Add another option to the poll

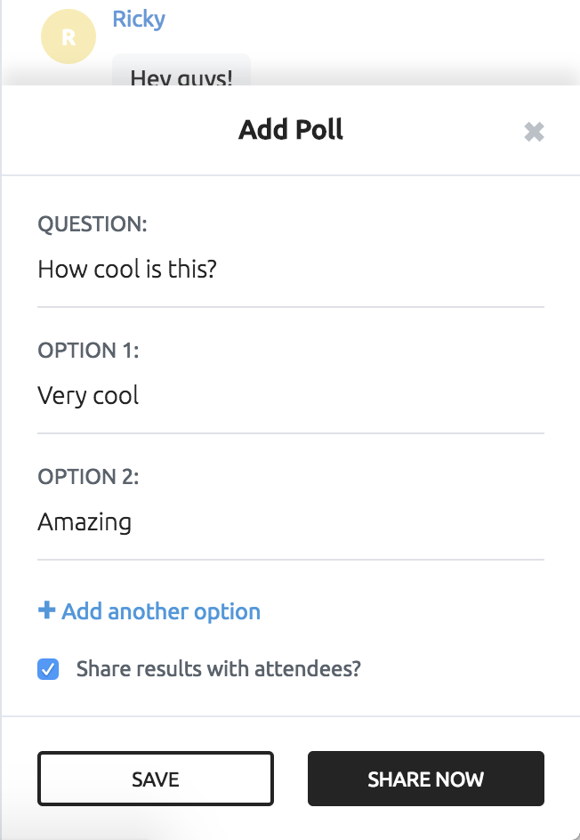point(149,610)
